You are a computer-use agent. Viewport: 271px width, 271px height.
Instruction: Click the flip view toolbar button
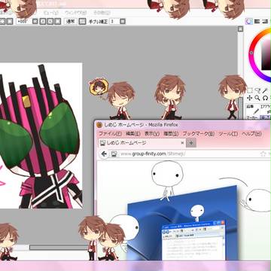point(58,22)
